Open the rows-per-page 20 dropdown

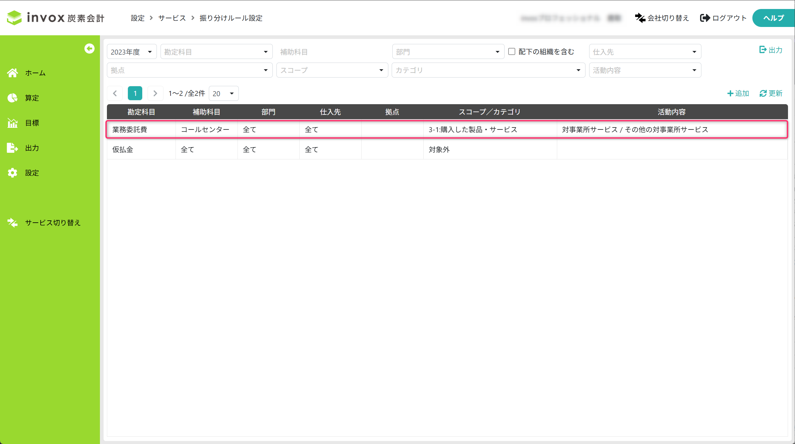[223, 94]
